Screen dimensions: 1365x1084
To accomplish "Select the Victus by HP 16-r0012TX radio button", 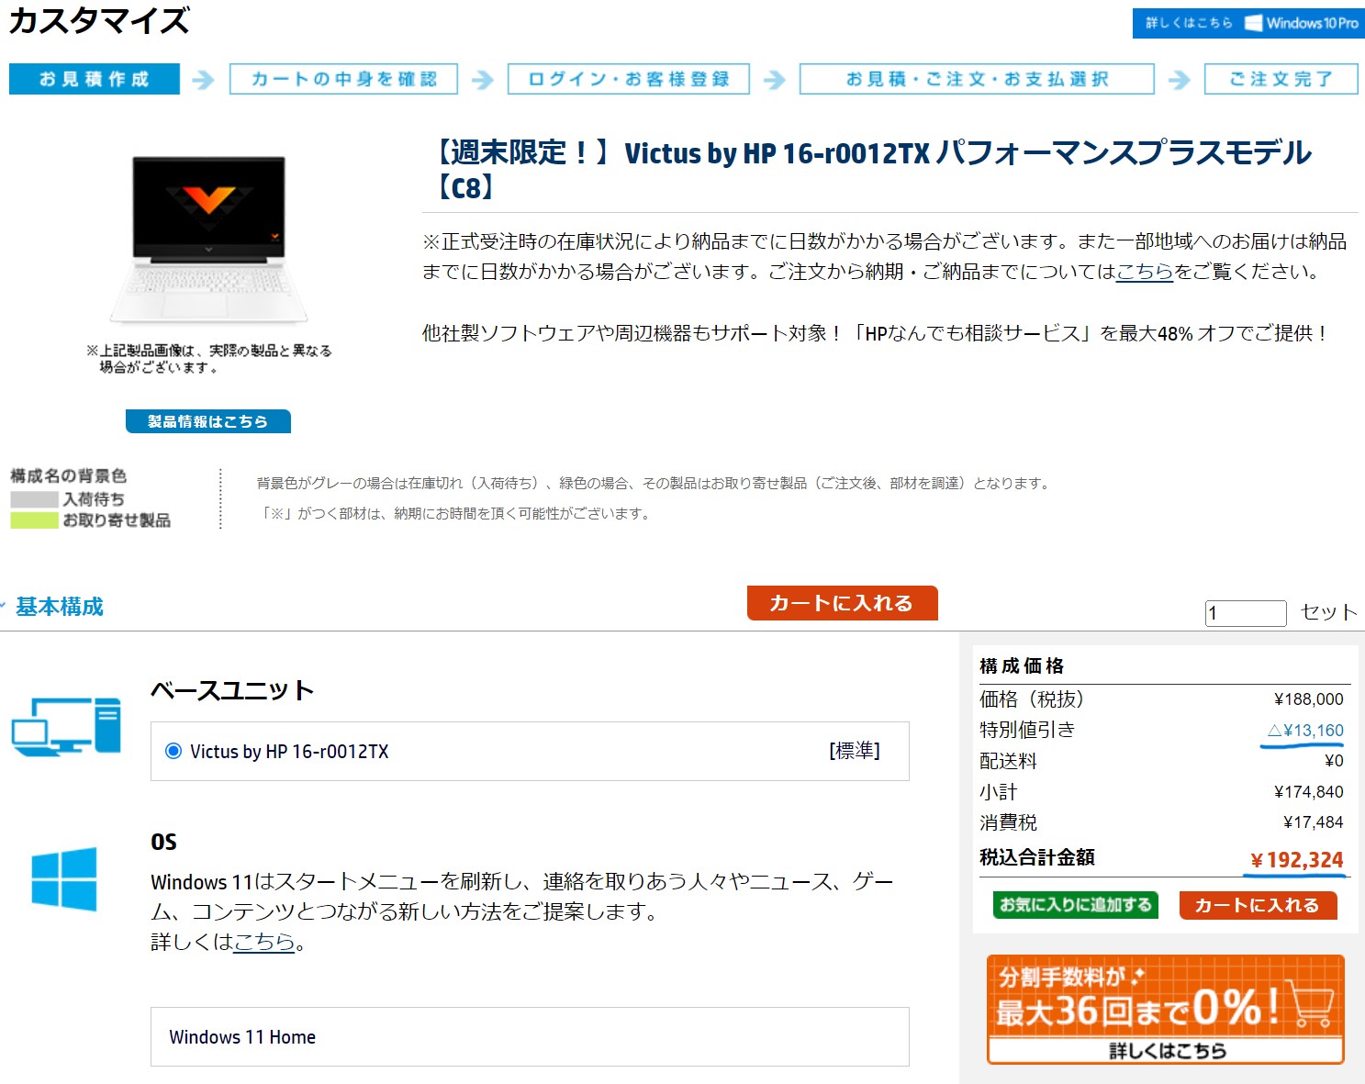I will pos(173,751).
